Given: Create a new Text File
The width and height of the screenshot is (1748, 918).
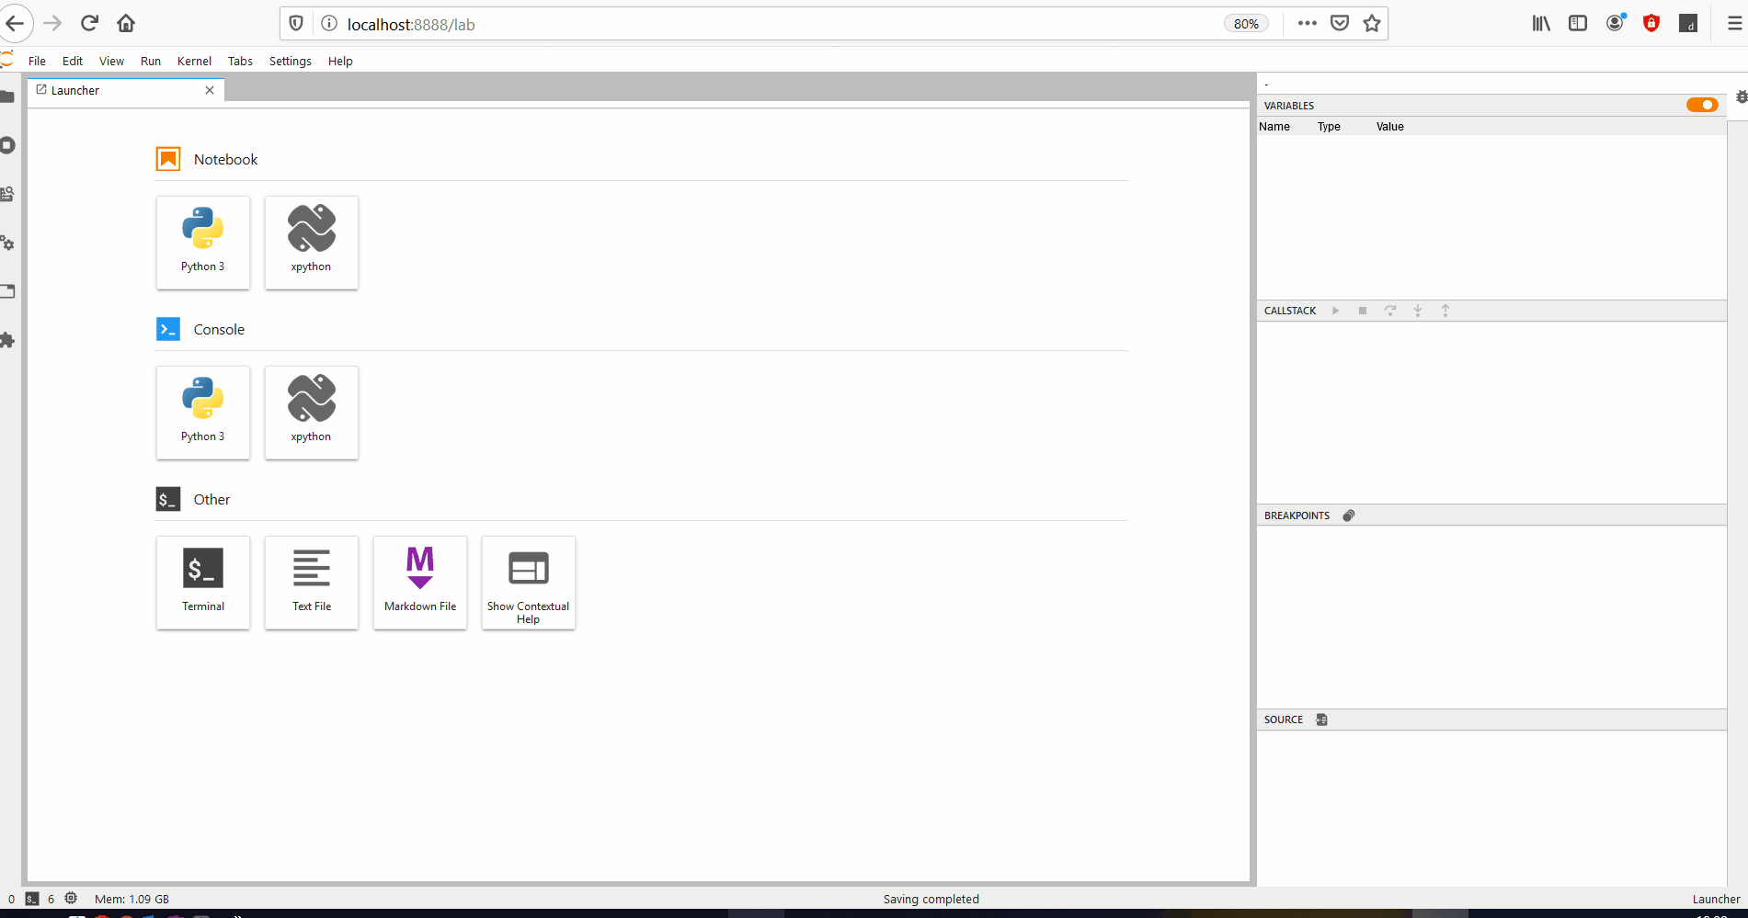Looking at the screenshot, I should pyautogui.click(x=311, y=582).
